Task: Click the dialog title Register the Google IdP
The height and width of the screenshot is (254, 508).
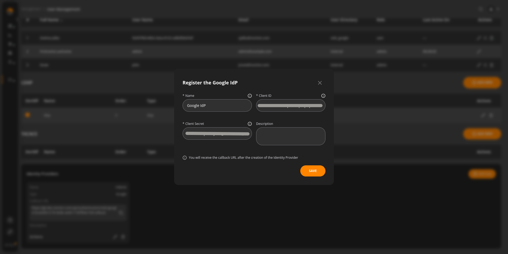Action: (210, 83)
